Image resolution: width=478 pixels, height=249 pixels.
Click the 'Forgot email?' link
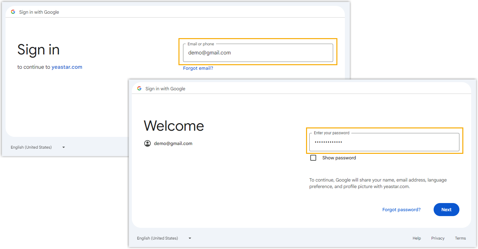tap(198, 68)
